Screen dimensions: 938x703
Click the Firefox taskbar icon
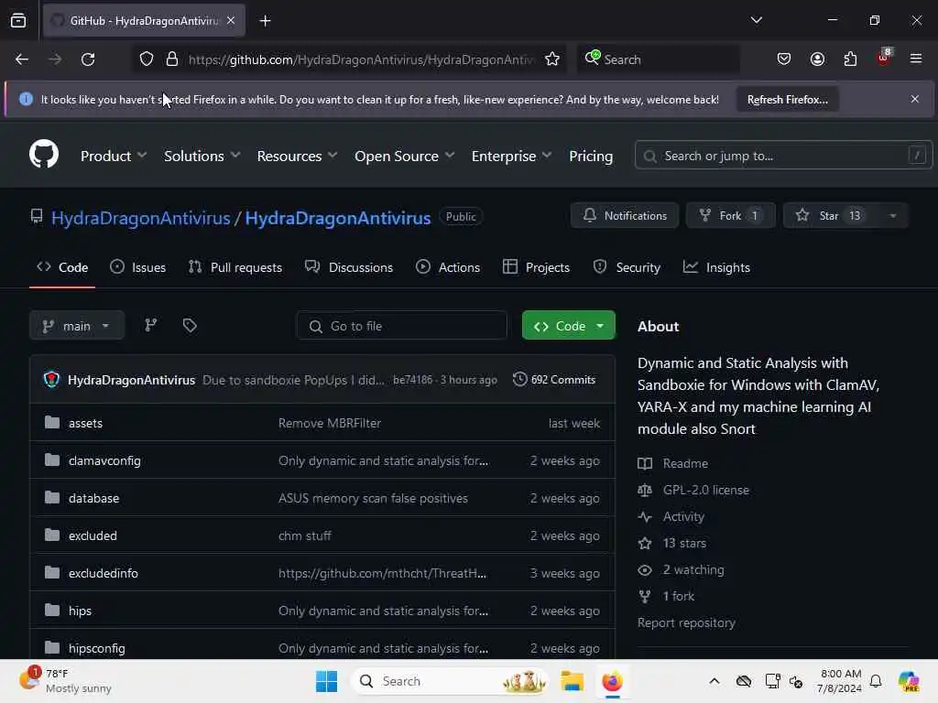[x=612, y=681]
